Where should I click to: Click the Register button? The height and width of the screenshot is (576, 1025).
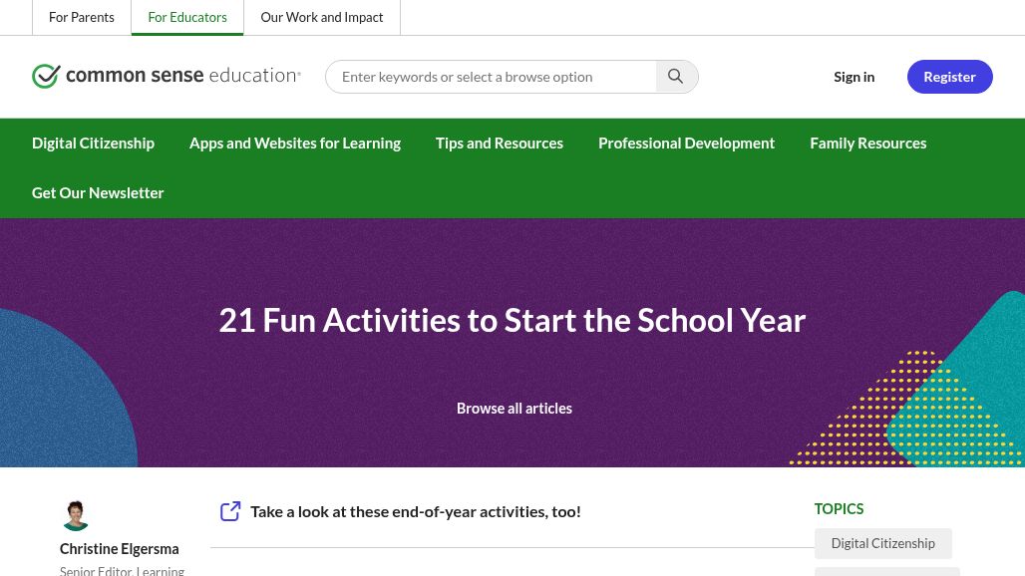(x=950, y=77)
